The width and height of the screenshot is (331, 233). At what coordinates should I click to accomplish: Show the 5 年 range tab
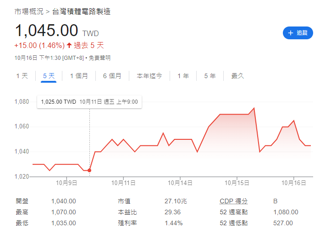coord(210,76)
